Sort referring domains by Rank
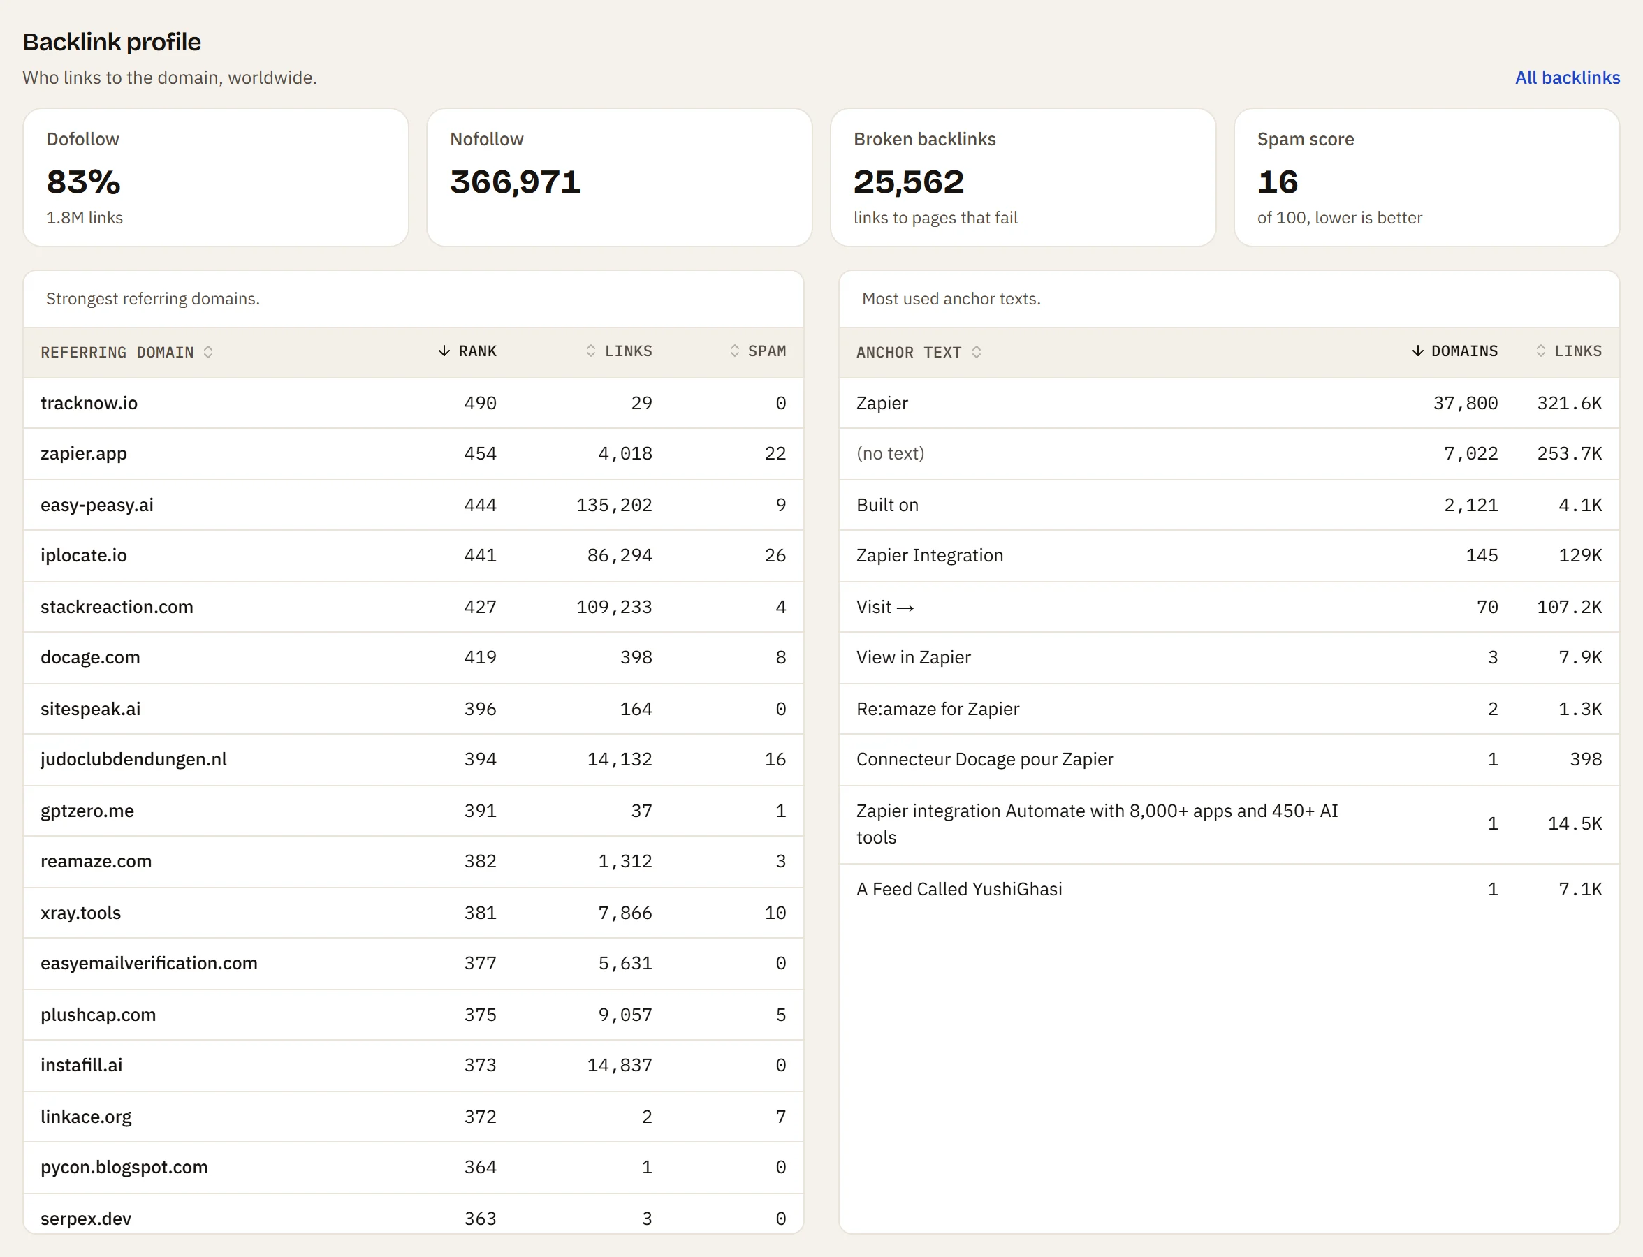The height and width of the screenshot is (1257, 1643). (x=467, y=351)
